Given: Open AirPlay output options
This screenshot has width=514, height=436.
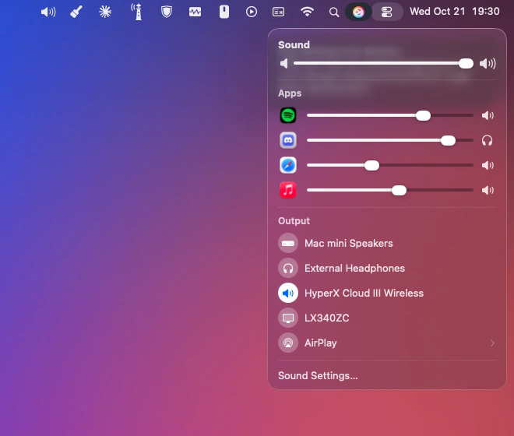Looking at the screenshot, I should pyautogui.click(x=387, y=343).
